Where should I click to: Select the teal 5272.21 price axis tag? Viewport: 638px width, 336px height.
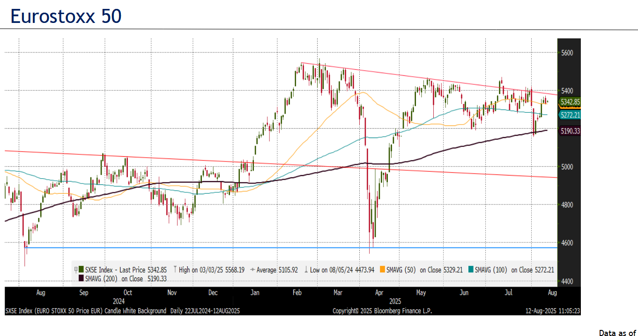570,115
